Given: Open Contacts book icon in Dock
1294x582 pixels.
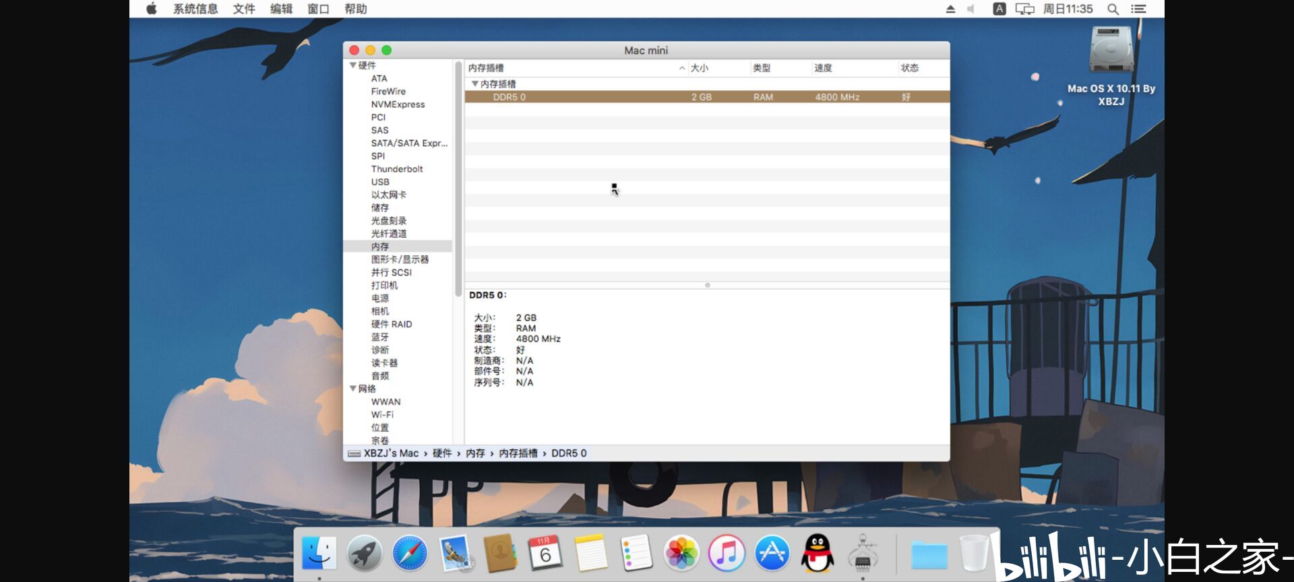Looking at the screenshot, I should click(x=500, y=554).
